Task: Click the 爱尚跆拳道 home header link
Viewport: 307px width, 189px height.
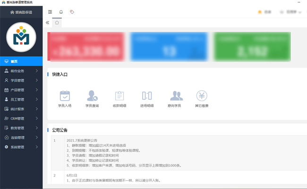Action: pyautogui.click(x=21, y=11)
